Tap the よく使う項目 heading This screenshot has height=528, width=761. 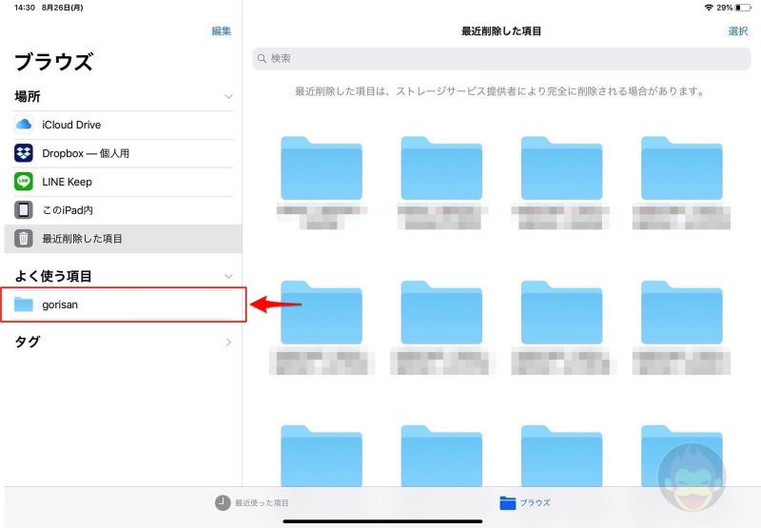tap(53, 276)
